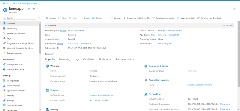Image resolution: width=240 pixels, height=111 pixels.
Task: Open Custom domains via its sidebar icon
Action: [4, 105]
